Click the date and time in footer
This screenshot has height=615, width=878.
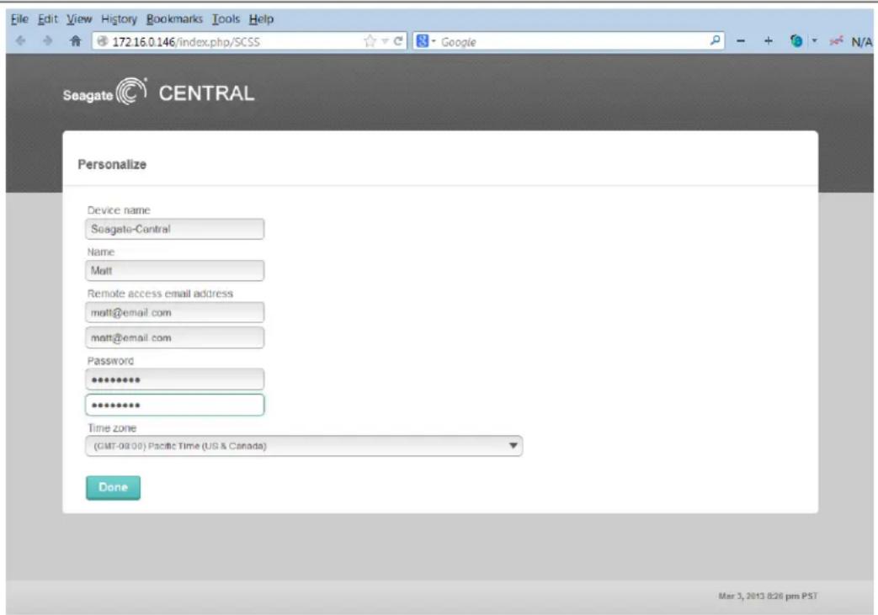[768, 596]
